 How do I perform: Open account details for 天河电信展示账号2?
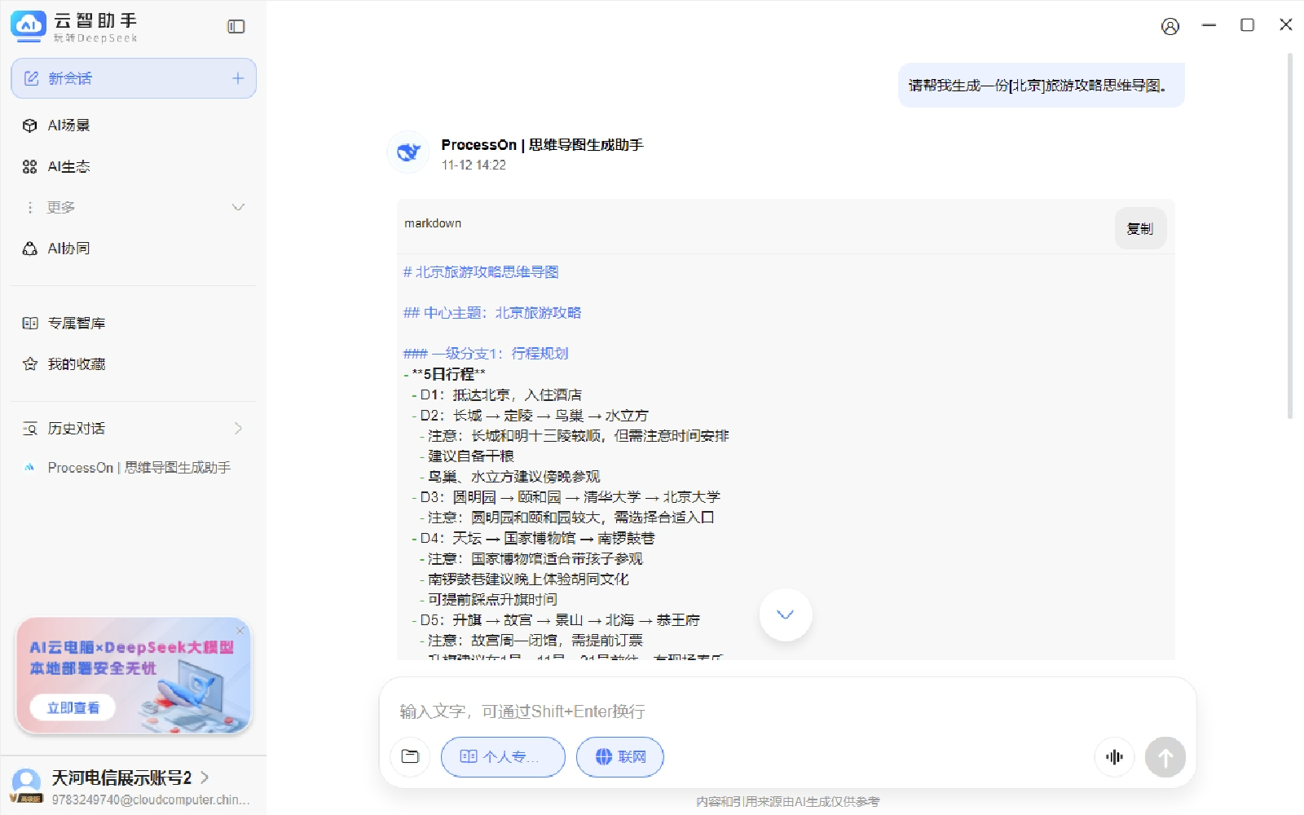pyautogui.click(x=205, y=778)
